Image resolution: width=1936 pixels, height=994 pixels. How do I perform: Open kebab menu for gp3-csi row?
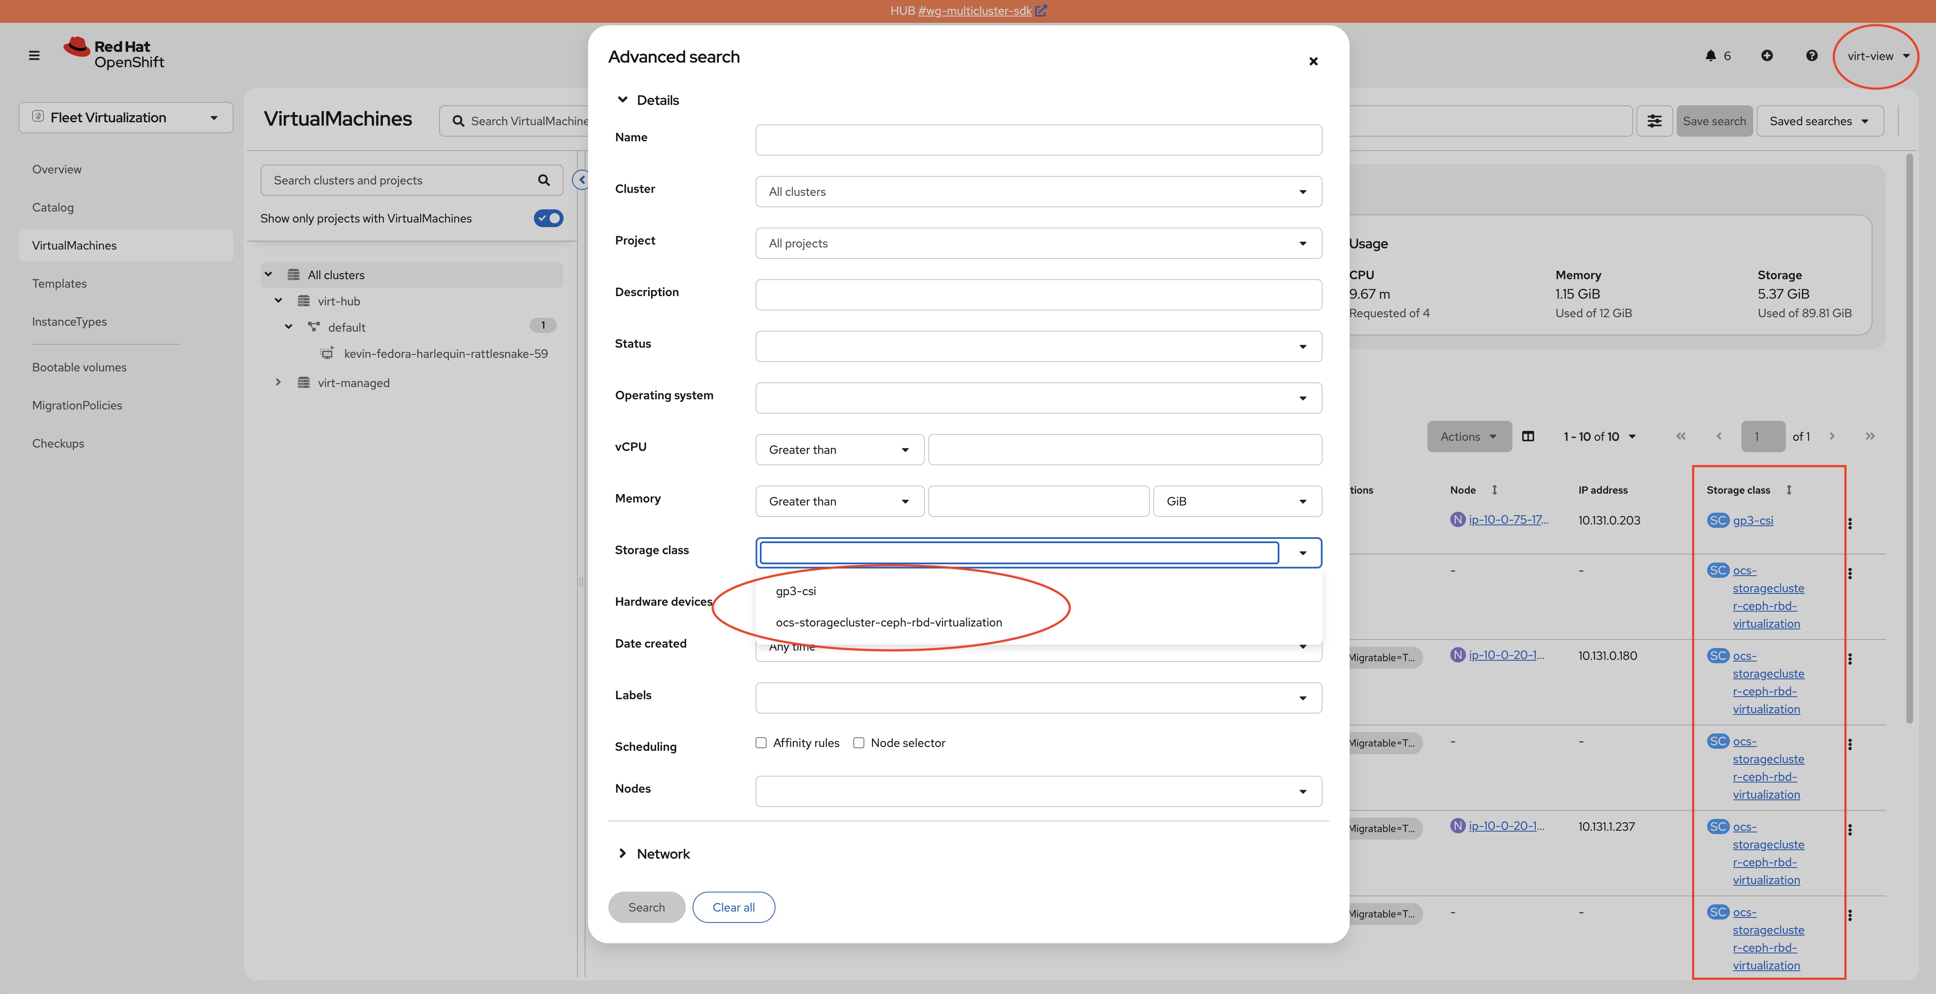click(x=1850, y=524)
